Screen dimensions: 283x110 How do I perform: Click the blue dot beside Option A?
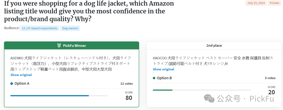click(x=12, y=83)
